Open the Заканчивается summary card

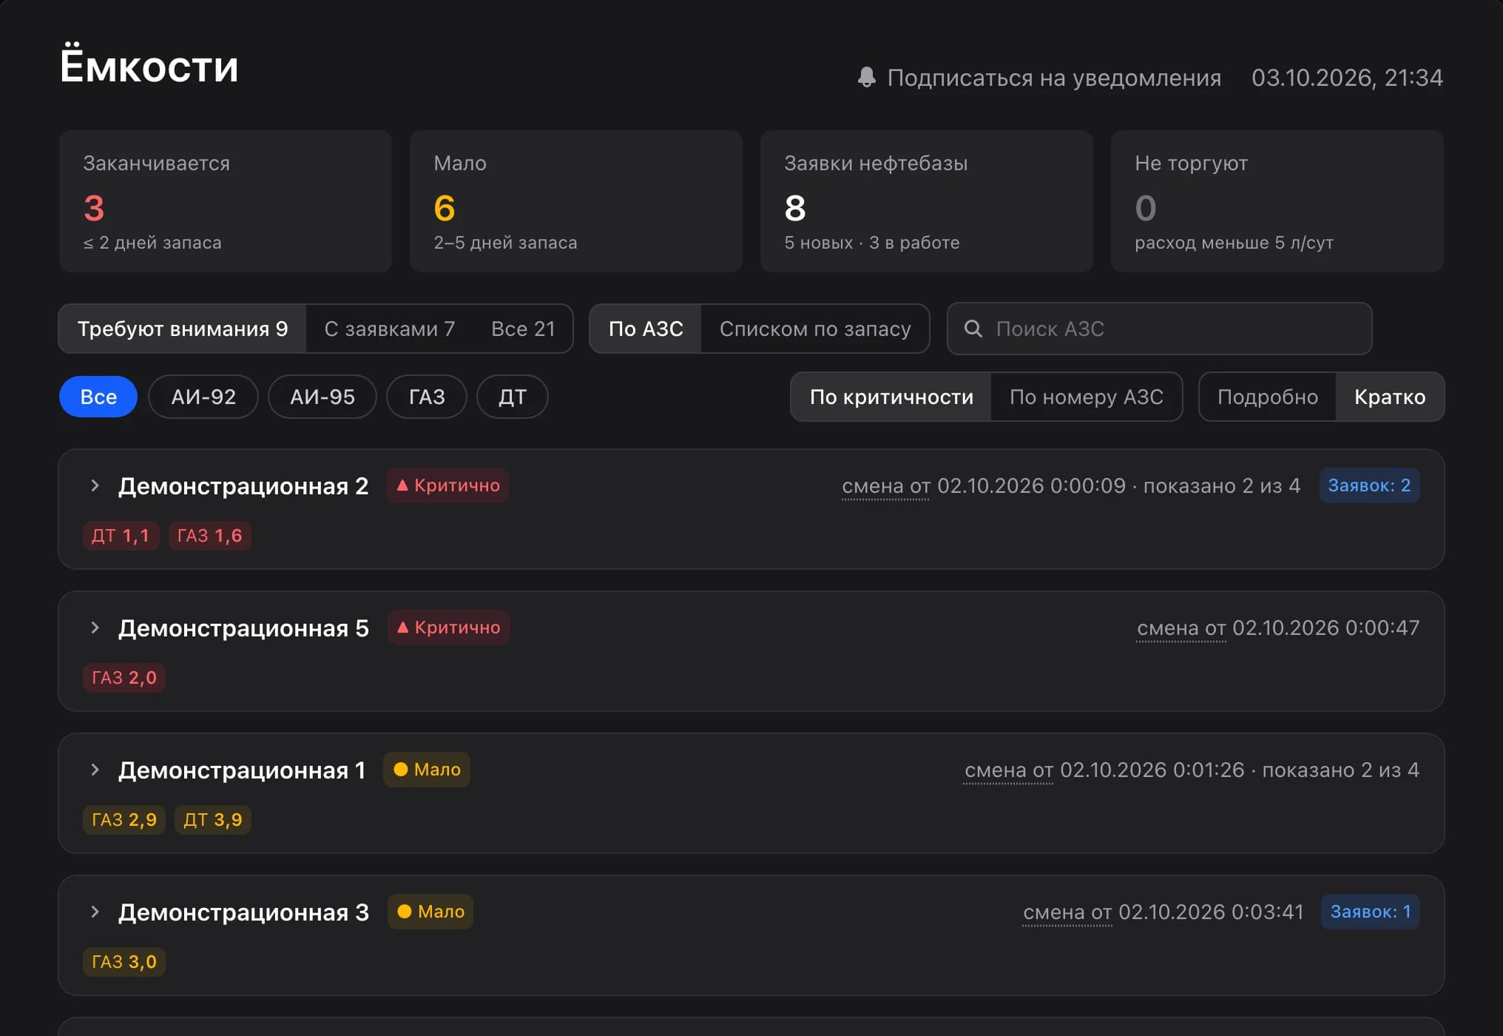point(226,201)
